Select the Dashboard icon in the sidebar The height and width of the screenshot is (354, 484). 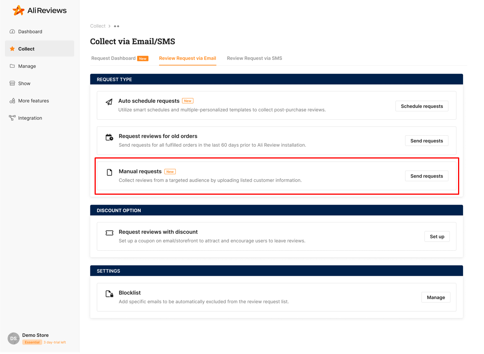(13, 32)
